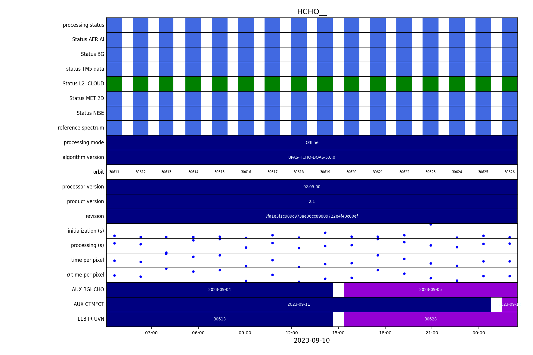The width and height of the screenshot is (533, 355).
Task: Select the revision hash text
Action: [311, 216]
